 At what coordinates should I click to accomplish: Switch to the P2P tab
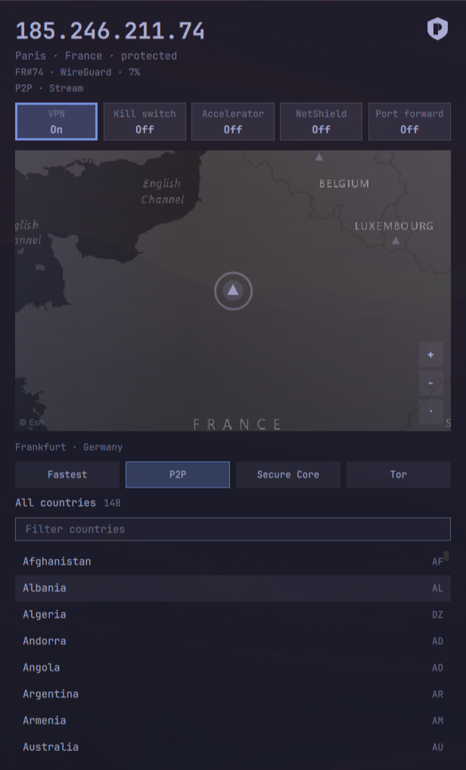click(x=178, y=475)
